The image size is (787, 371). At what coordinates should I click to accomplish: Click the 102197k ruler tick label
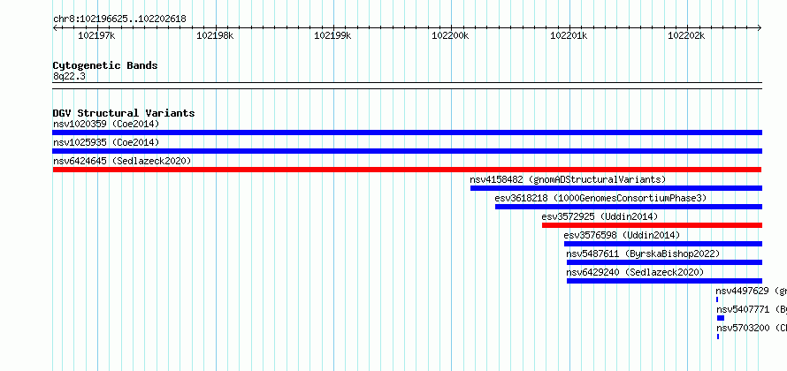97,35
